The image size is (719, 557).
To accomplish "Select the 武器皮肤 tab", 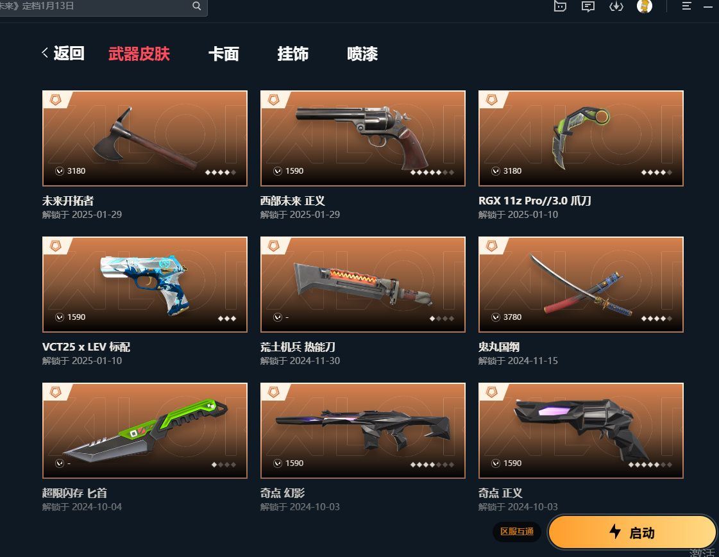I will (139, 54).
